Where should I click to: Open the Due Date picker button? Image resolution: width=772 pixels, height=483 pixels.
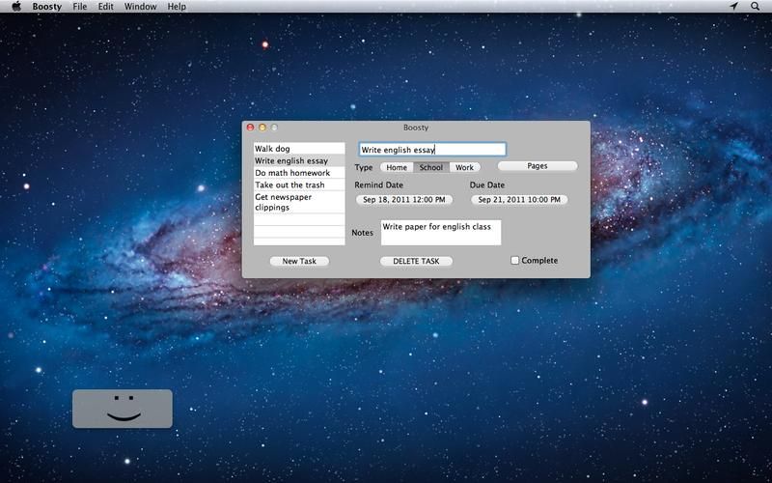(x=519, y=200)
